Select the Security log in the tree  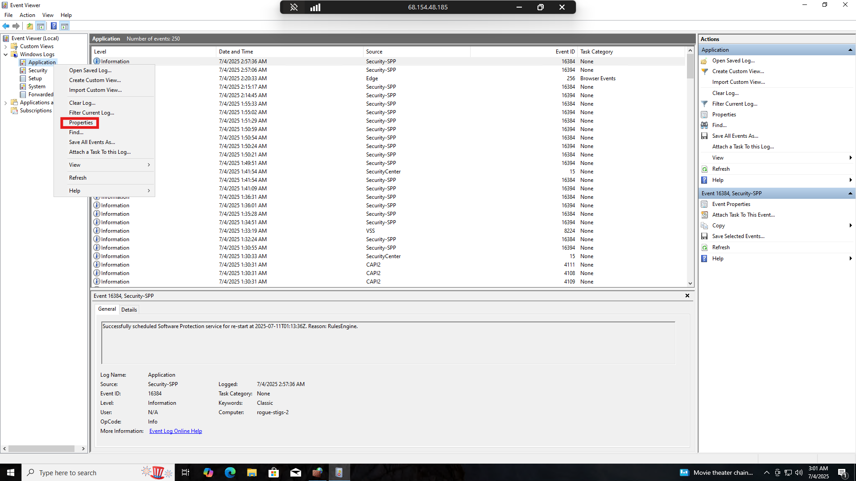pyautogui.click(x=37, y=70)
